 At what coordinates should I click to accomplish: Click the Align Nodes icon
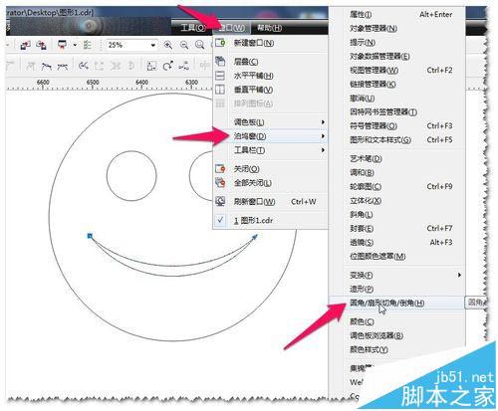pyautogui.click(x=183, y=66)
